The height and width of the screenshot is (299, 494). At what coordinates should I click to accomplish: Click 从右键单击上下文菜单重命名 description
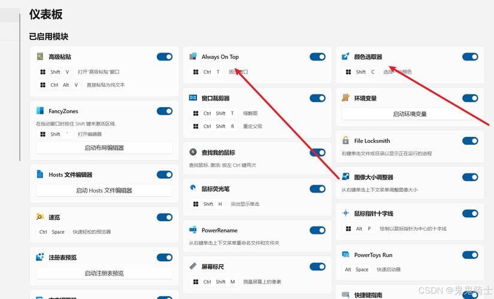[x=234, y=243]
